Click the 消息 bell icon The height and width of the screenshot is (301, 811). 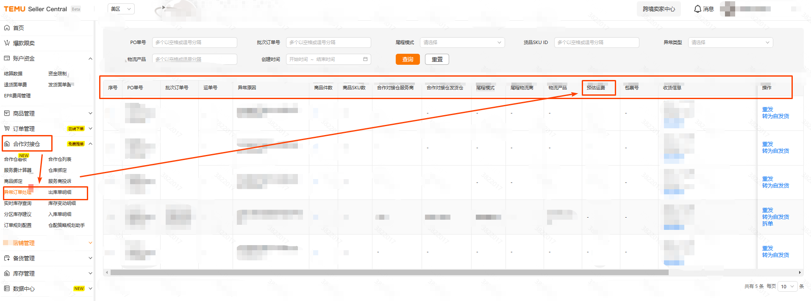coord(697,9)
